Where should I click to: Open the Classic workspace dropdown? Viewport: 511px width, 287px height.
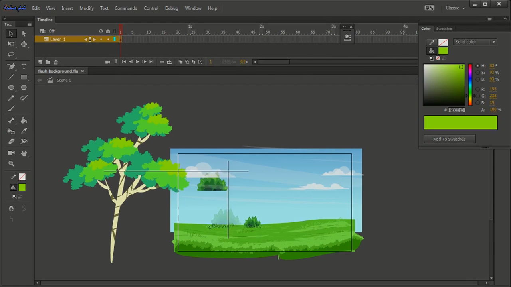[455, 8]
